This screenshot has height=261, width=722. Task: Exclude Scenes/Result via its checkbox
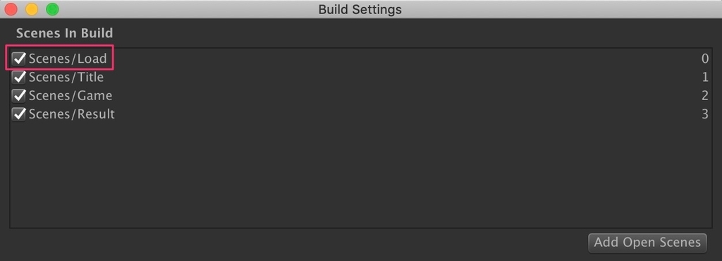tap(19, 114)
